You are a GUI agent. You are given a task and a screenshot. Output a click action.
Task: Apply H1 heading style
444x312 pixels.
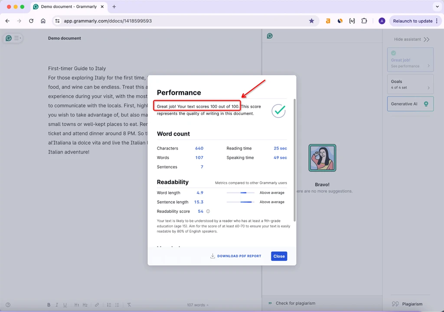tap(77, 305)
